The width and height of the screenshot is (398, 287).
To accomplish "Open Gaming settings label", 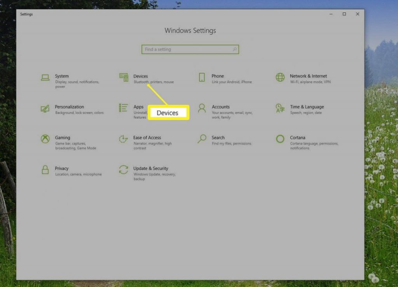I will point(63,137).
